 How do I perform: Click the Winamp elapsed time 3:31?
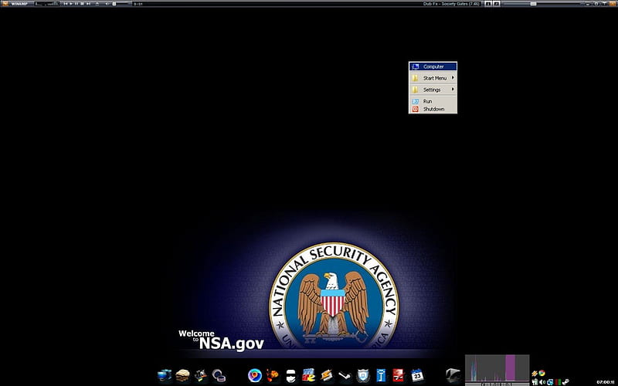coord(138,4)
